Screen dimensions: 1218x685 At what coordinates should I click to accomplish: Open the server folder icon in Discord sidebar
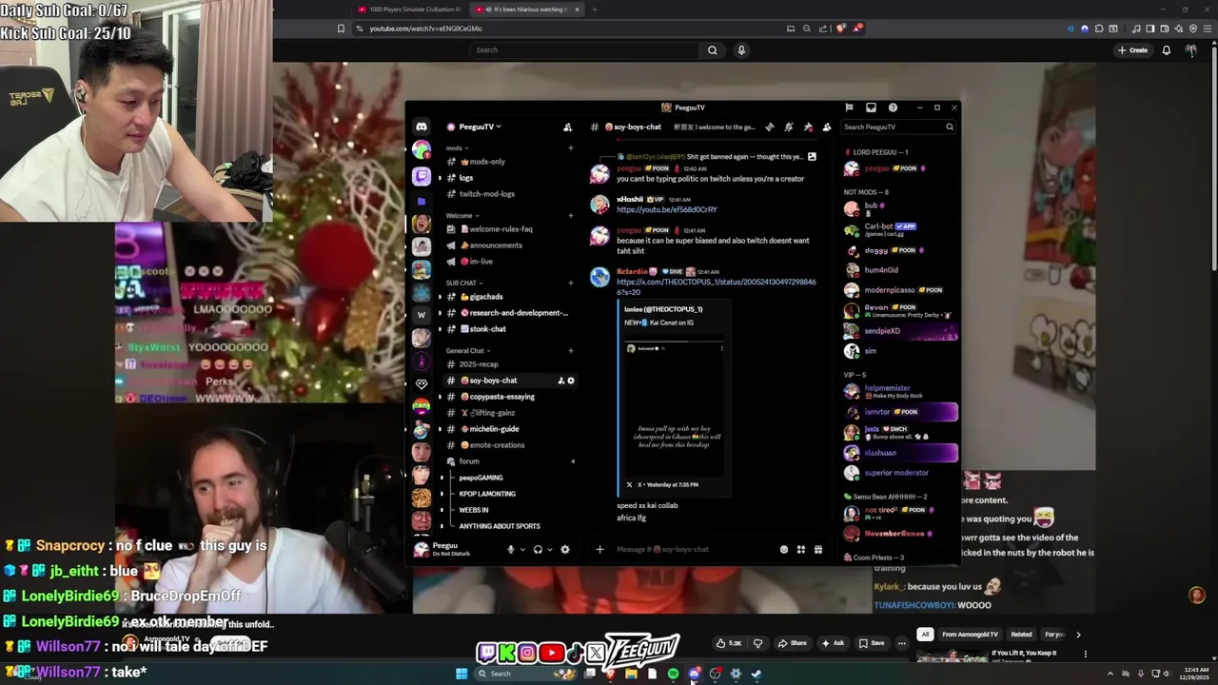422,201
